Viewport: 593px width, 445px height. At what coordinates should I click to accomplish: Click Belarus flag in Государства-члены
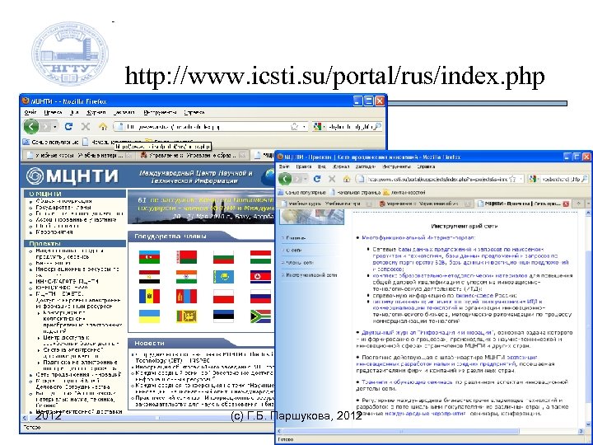point(186,257)
